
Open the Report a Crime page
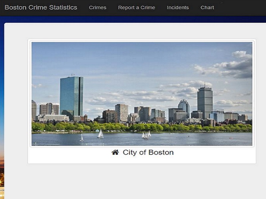137,8
